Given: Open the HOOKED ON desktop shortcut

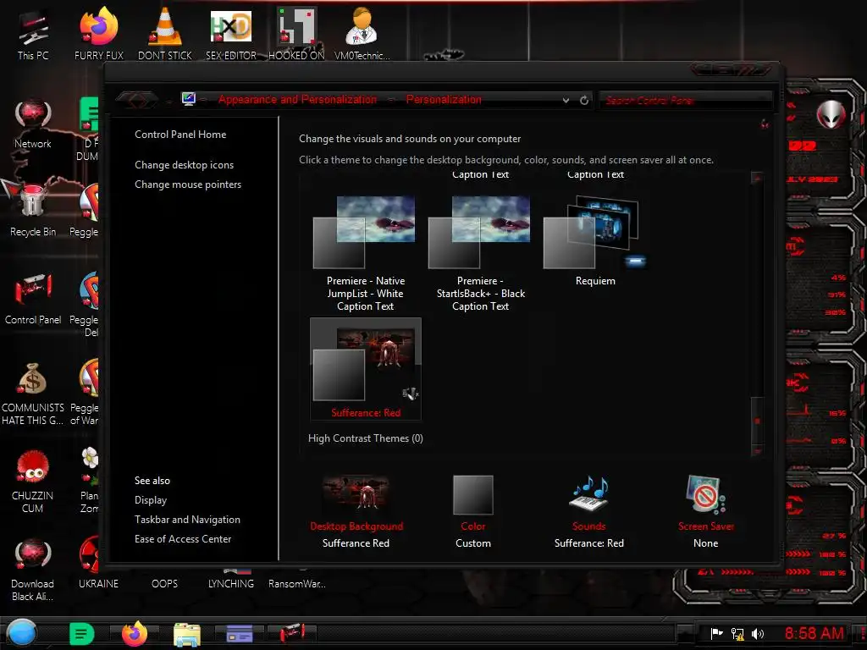Looking at the screenshot, I should click(x=296, y=34).
